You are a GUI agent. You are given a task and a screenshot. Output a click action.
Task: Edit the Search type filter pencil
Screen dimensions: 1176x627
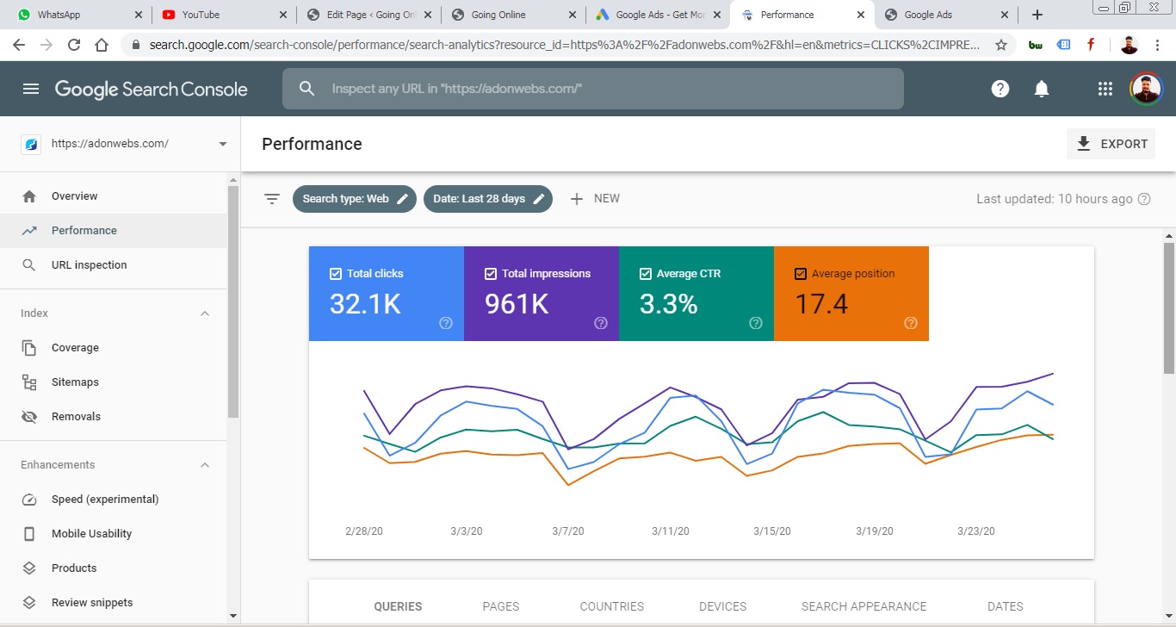tap(402, 199)
